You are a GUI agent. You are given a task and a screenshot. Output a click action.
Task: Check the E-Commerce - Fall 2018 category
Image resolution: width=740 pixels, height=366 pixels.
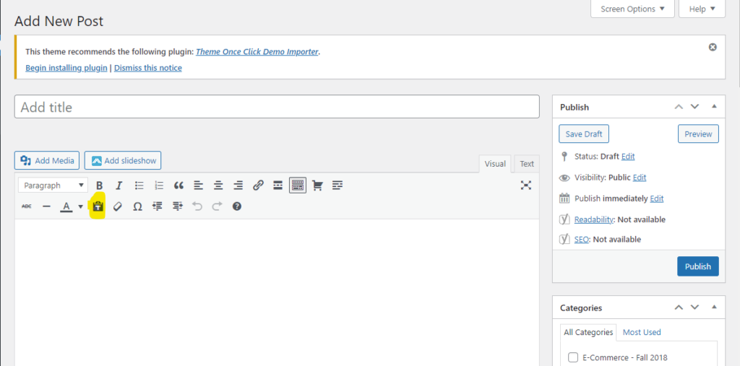(573, 357)
